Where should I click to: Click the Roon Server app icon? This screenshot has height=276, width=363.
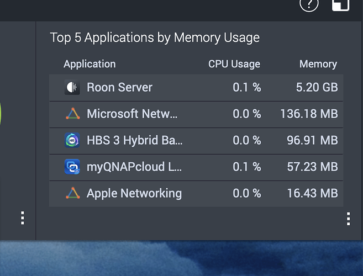72,87
